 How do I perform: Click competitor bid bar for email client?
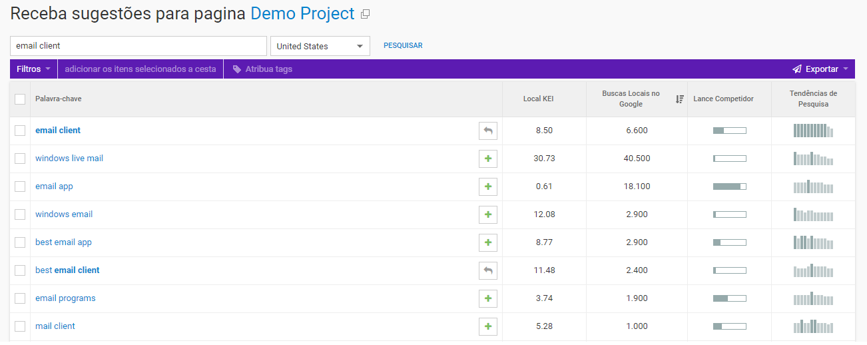(x=729, y=131)
